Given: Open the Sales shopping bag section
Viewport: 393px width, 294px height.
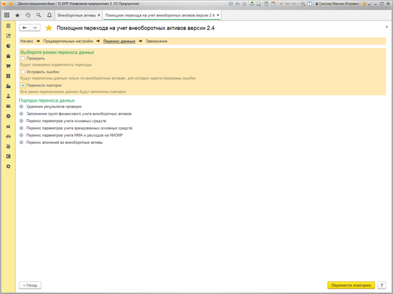Looking at the screenshot, I should [x=8, y=56].
